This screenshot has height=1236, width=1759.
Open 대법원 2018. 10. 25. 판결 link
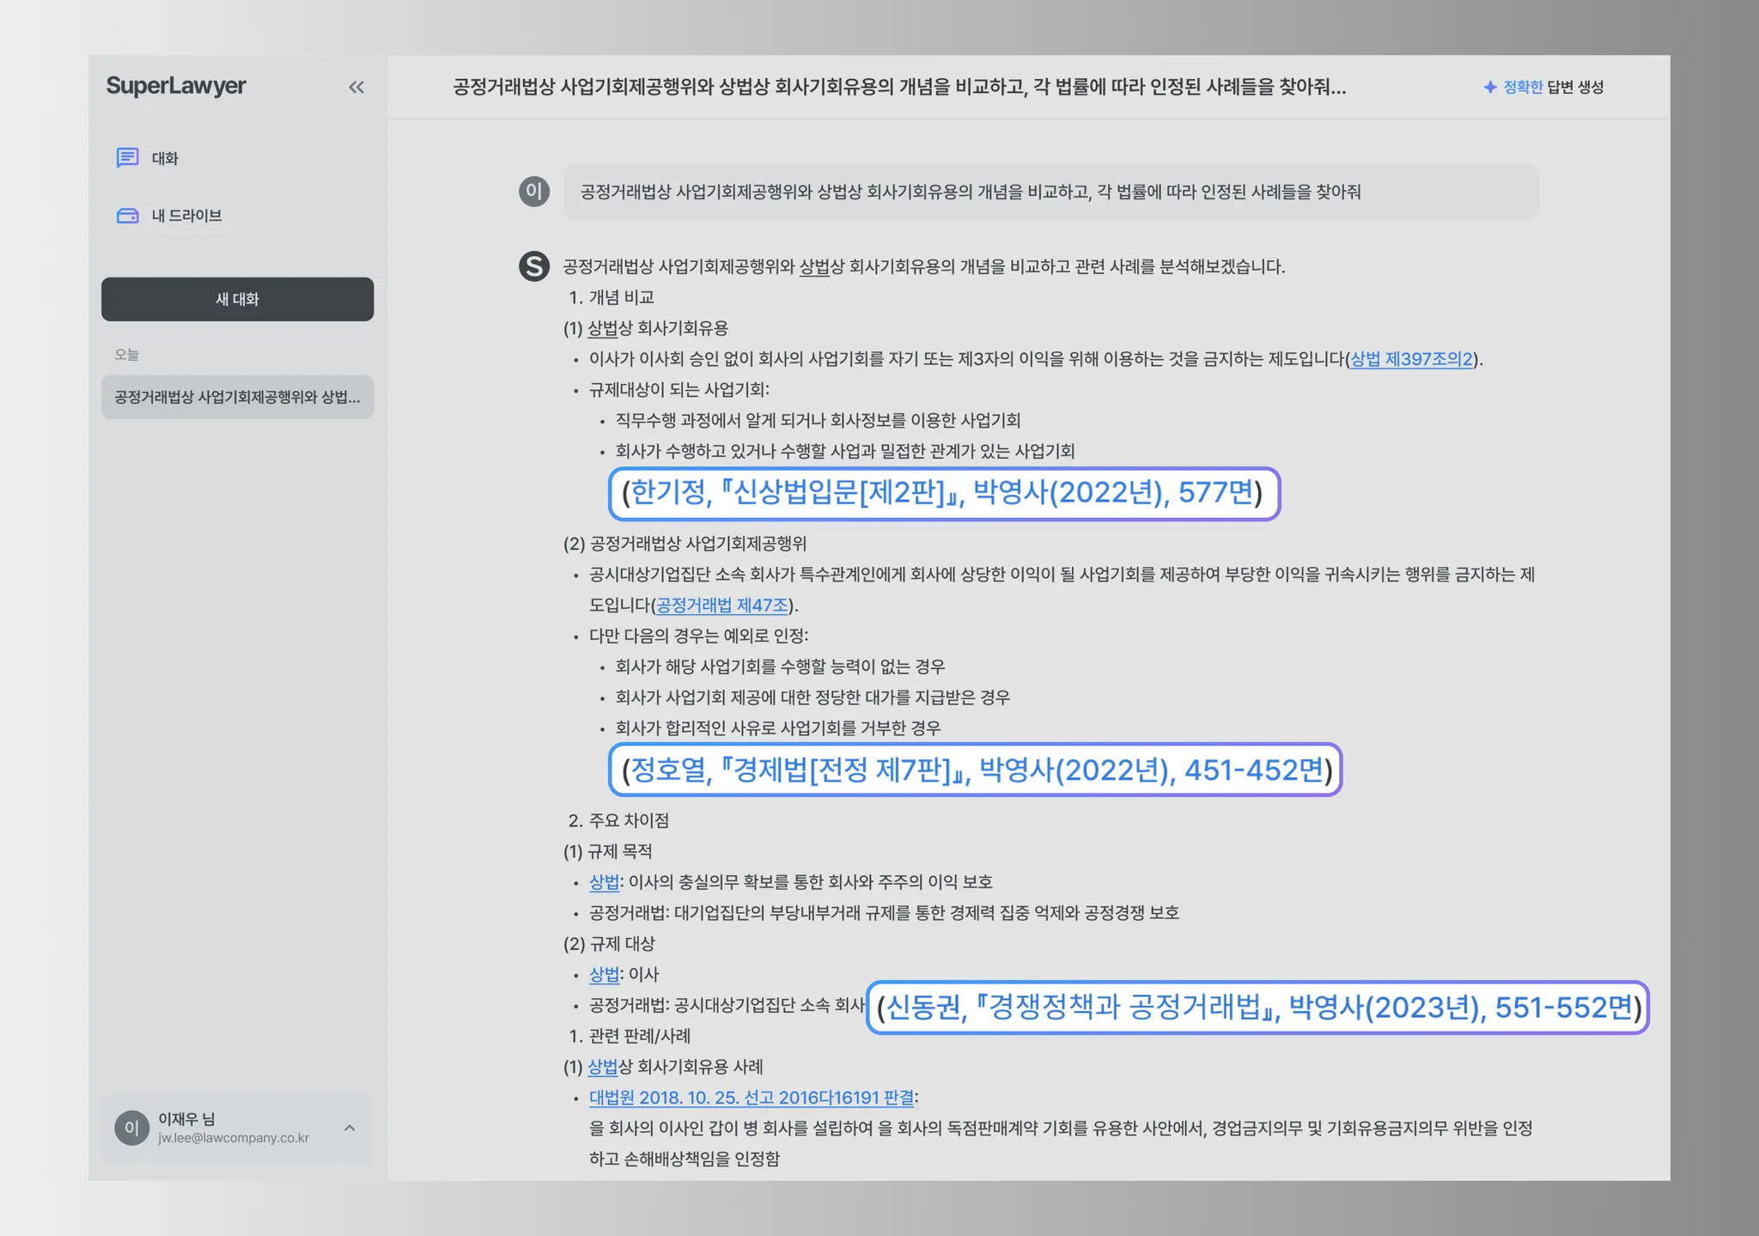[752, 1098]
